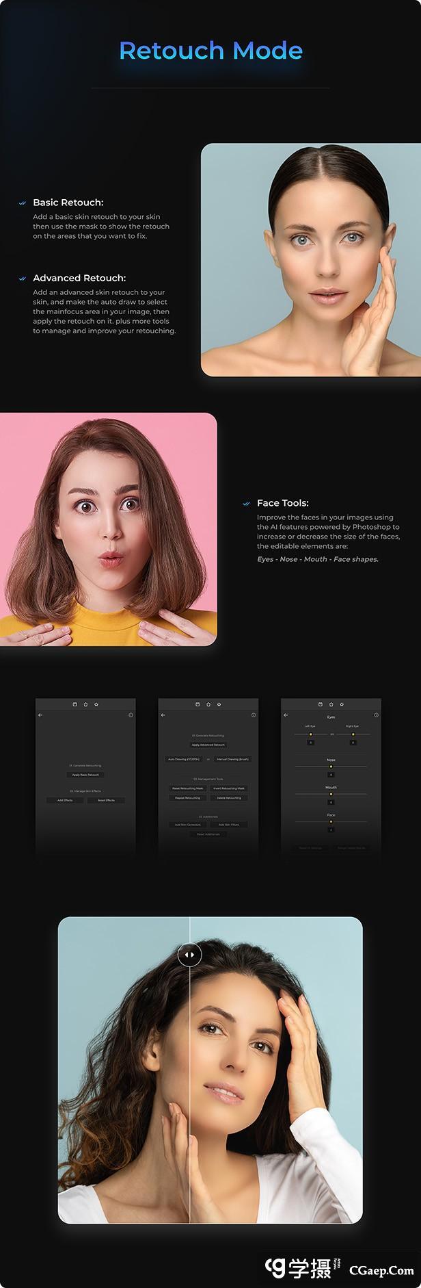Image resolution: width=421 pixels, height=1288 pixels.
Task: Click the star icon in the Advanced Retouch panel
Action: (219, 704)
